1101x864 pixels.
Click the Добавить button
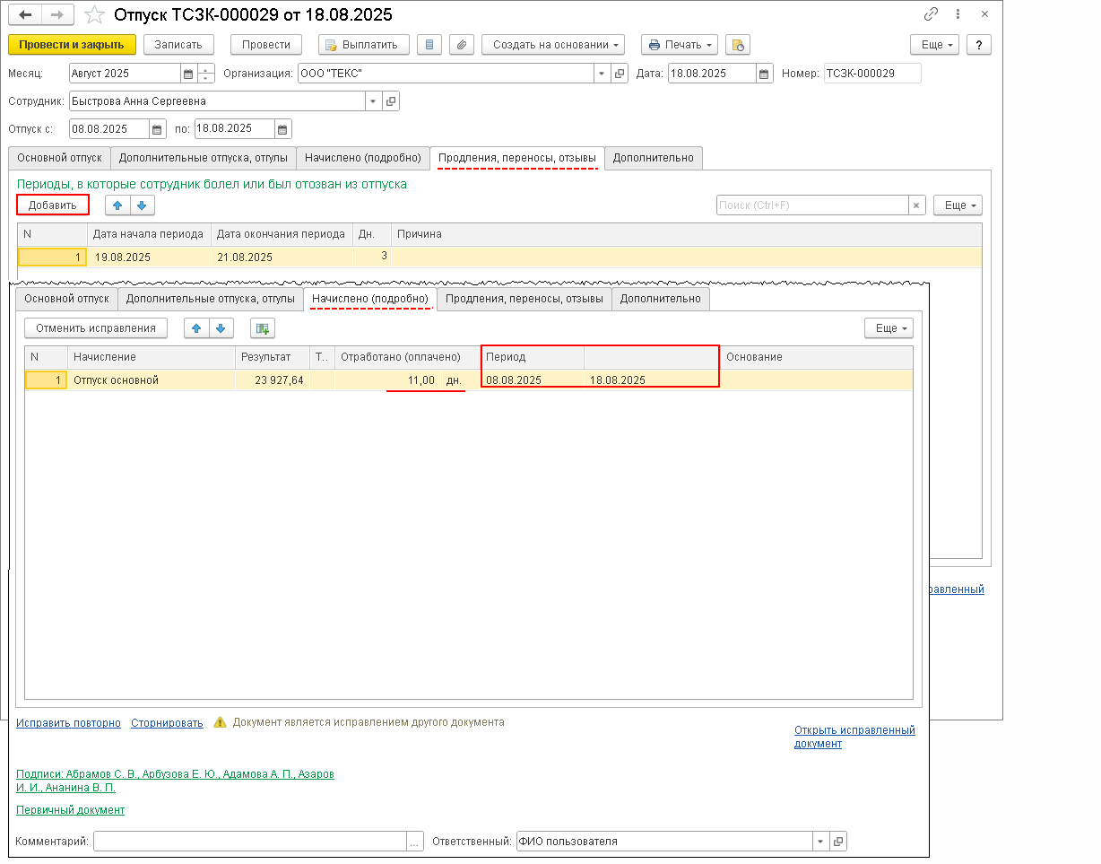(x=53, y=205)
